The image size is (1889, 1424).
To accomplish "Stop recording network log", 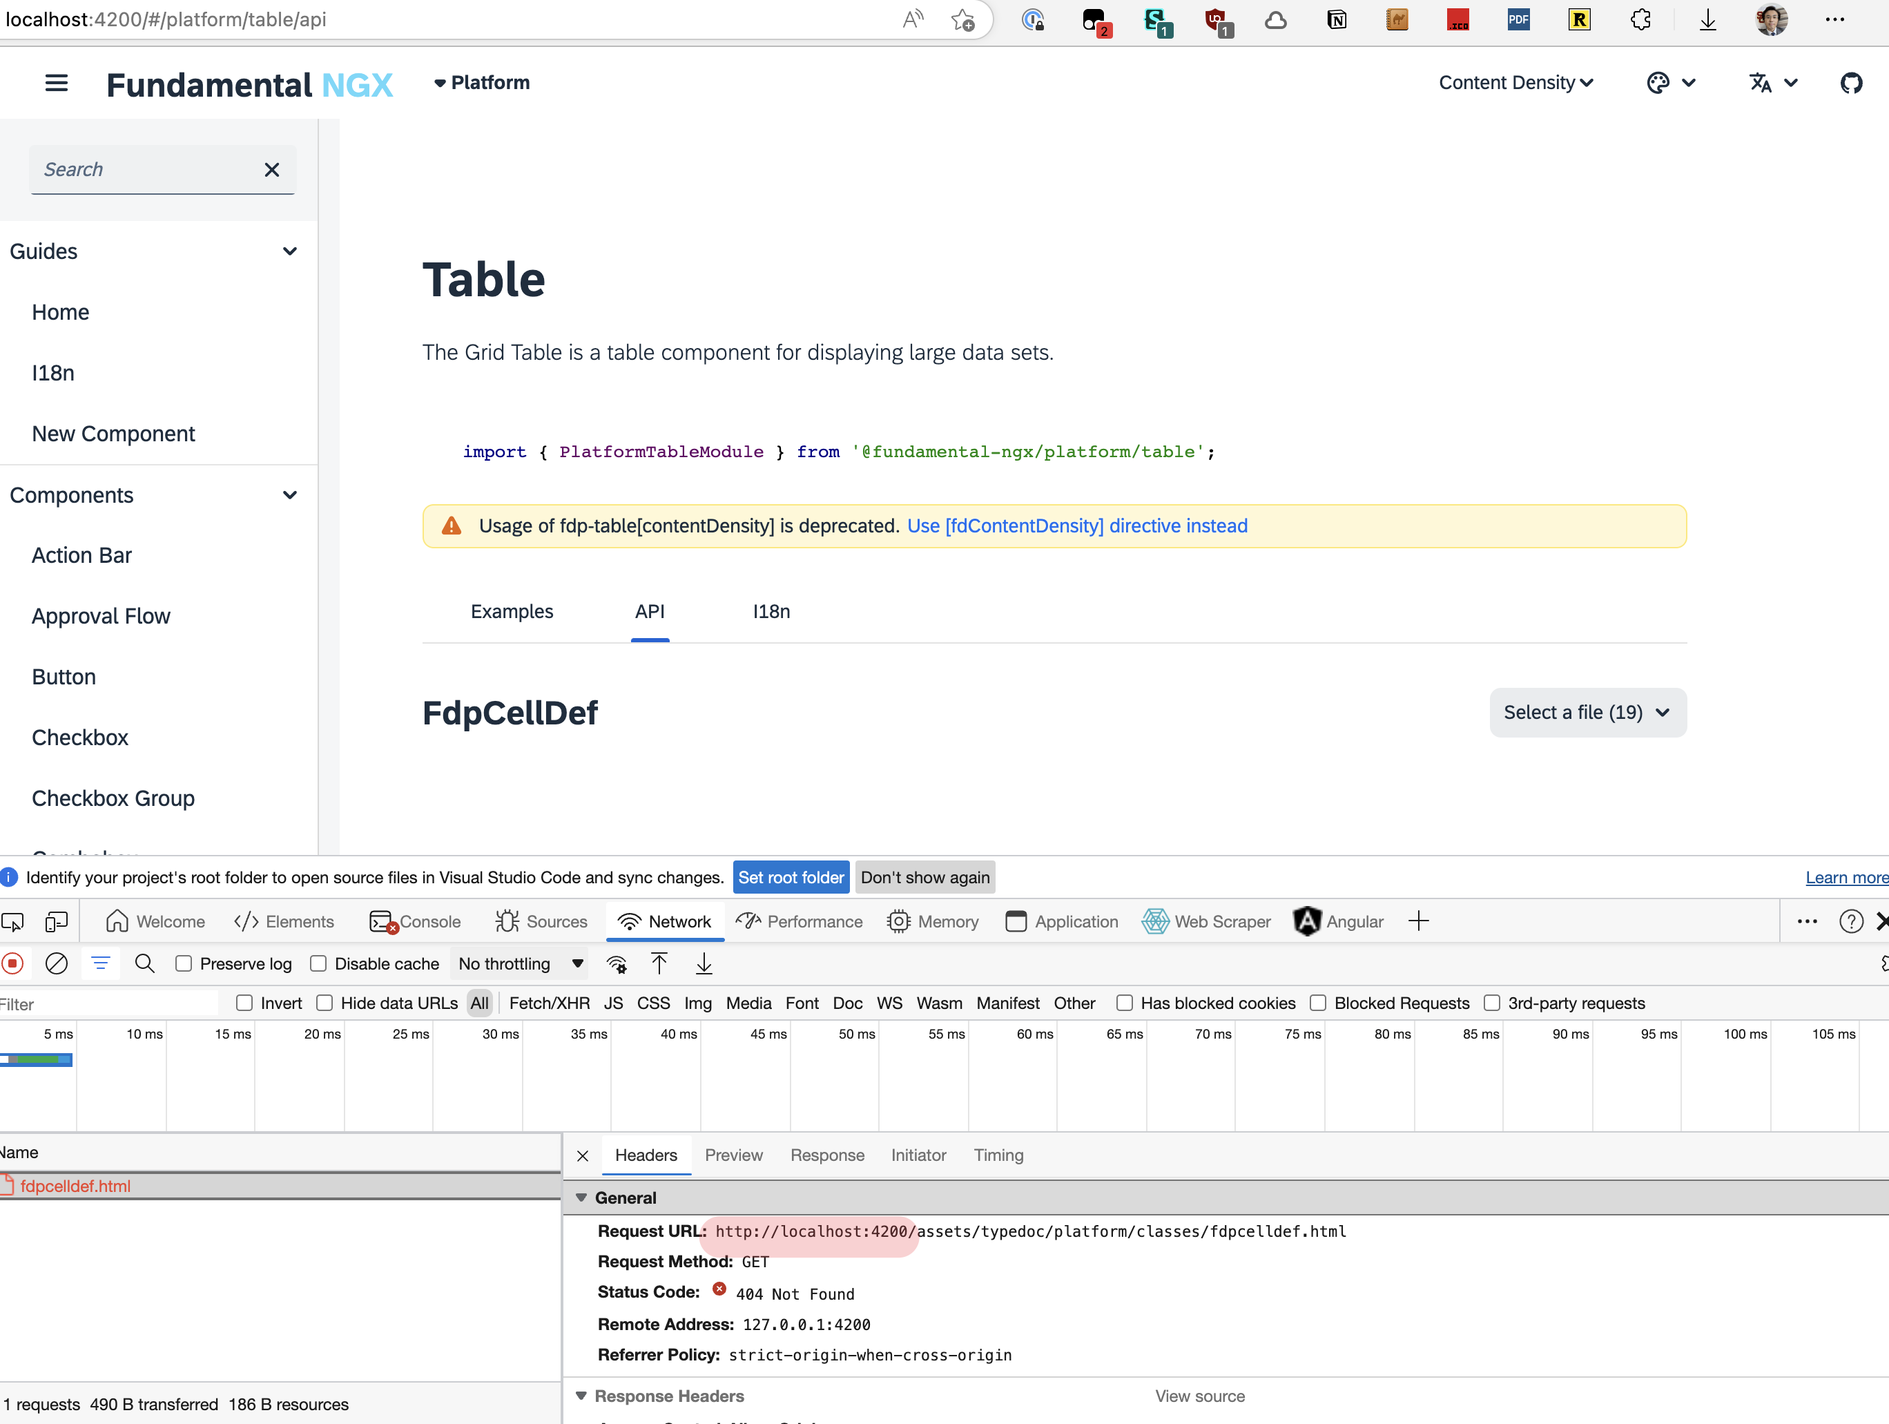I will point(13,963).
